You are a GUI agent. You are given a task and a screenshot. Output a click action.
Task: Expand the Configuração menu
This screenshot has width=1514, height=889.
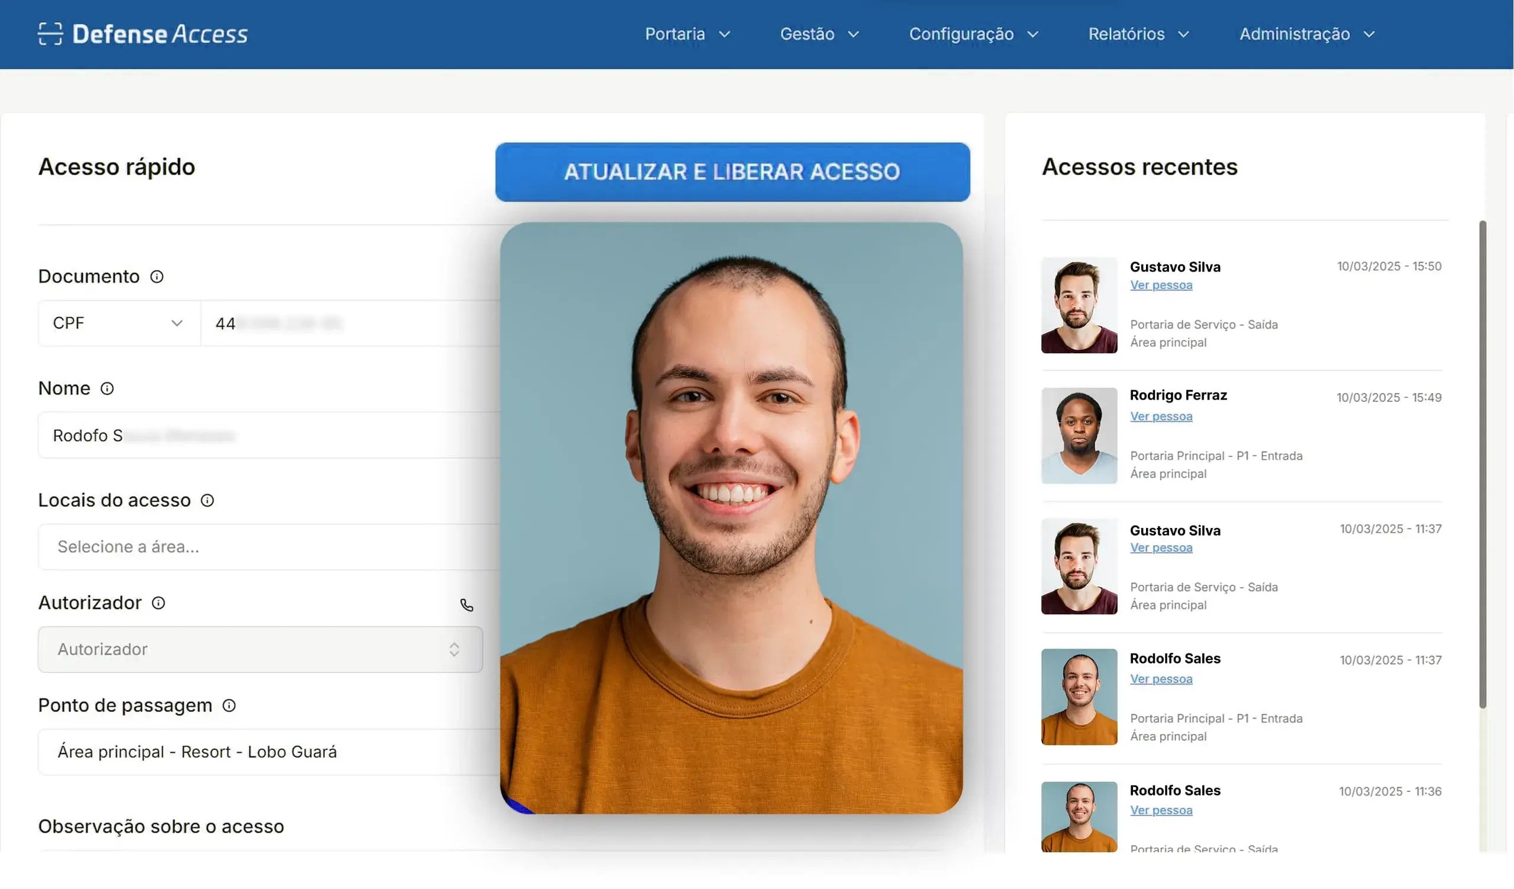click(973, 34)
